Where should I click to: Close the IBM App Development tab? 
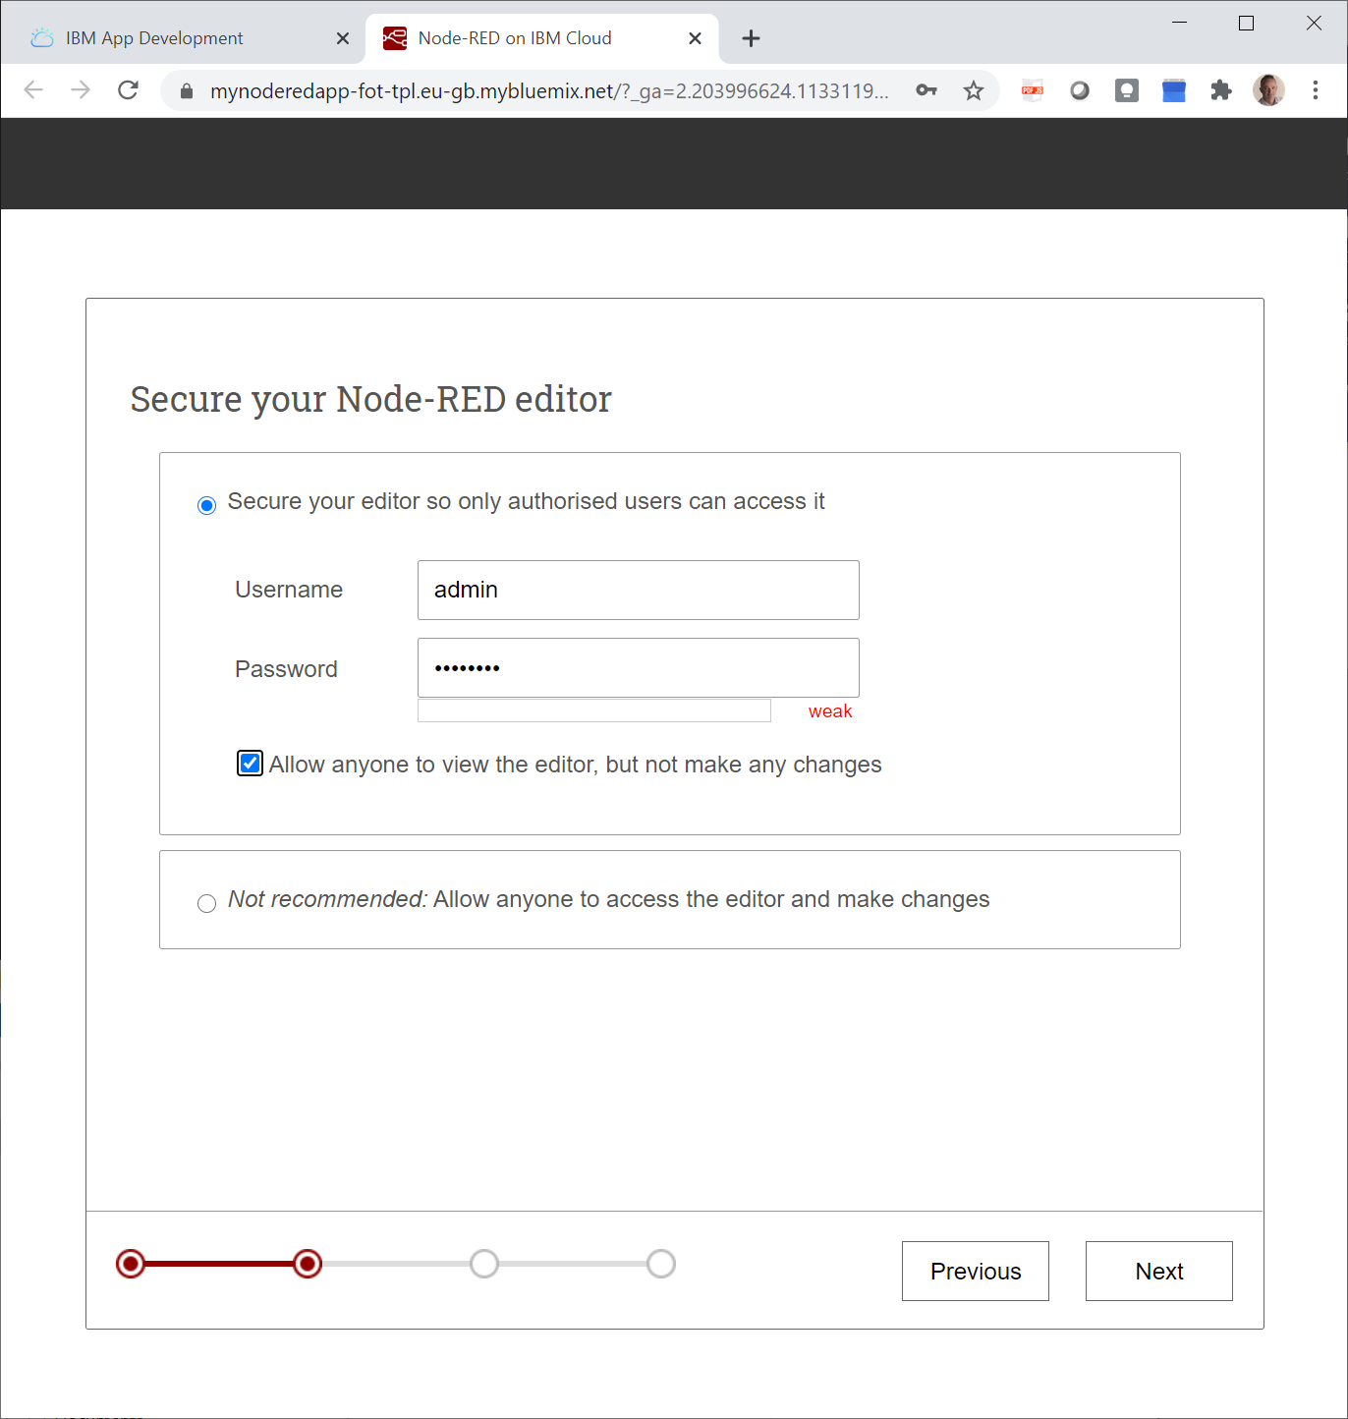pos(343,38)
